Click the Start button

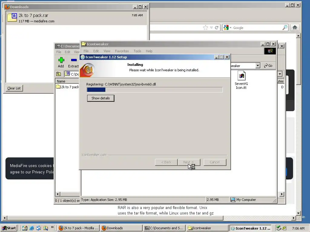(9, 228)
